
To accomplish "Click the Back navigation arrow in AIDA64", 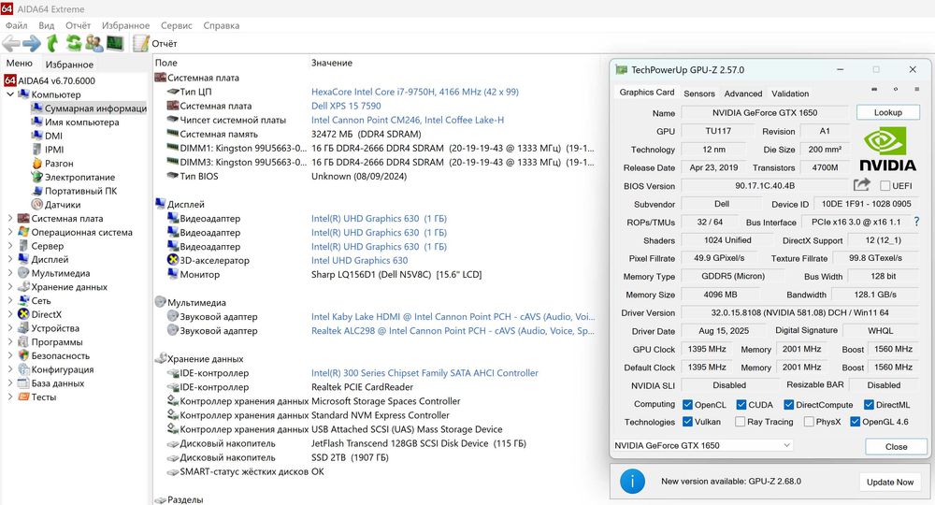I will pos(11,43).
